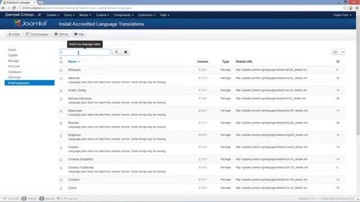Screen dimensions: 360x202
Task: Open Warnings in the sidebar
Action: click(x=14, y=77)
